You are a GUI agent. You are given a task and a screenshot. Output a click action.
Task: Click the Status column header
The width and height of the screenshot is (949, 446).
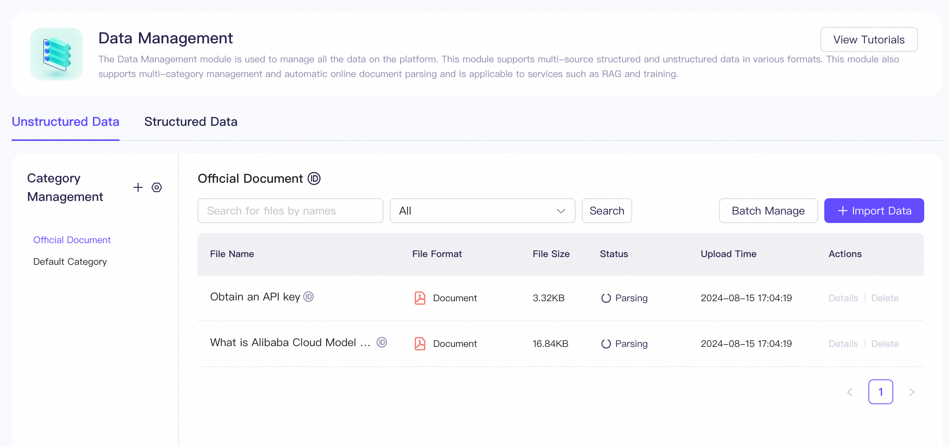(x=614, y=254)
